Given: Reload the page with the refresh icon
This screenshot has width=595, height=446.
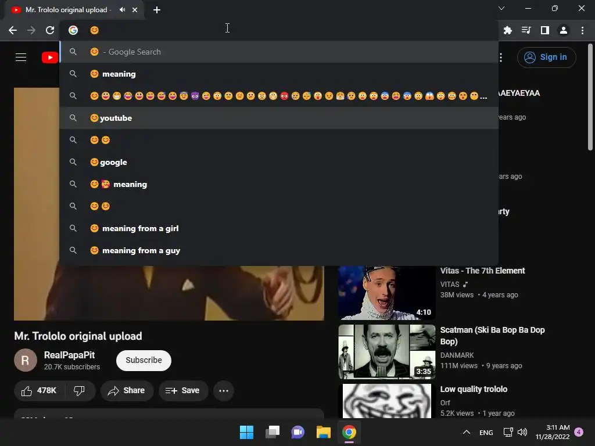Looking at the screenshot, I should 50,30.
